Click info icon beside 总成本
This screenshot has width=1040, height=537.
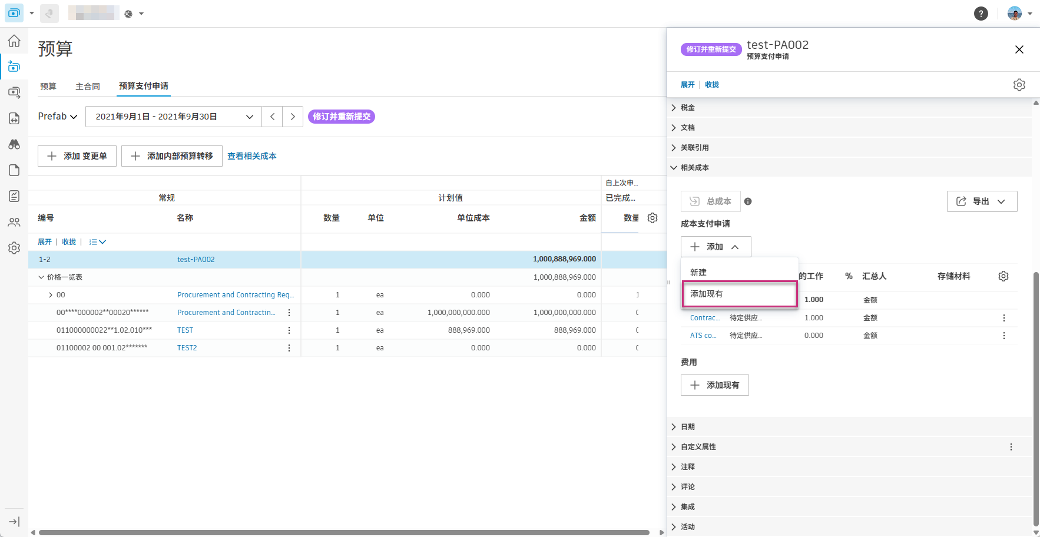[748, 201]
